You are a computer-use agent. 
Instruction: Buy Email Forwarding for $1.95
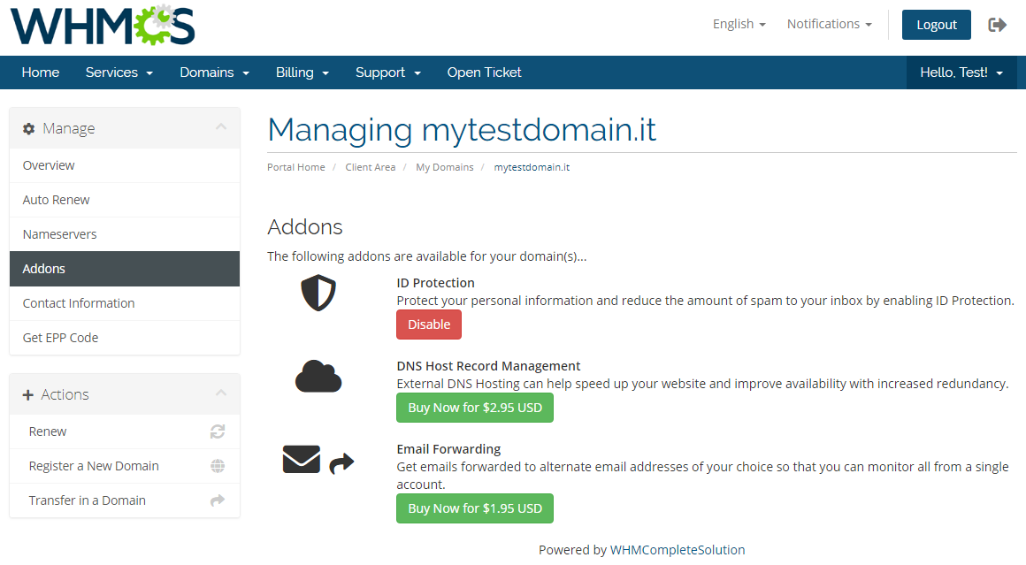[x=474, y=508]
